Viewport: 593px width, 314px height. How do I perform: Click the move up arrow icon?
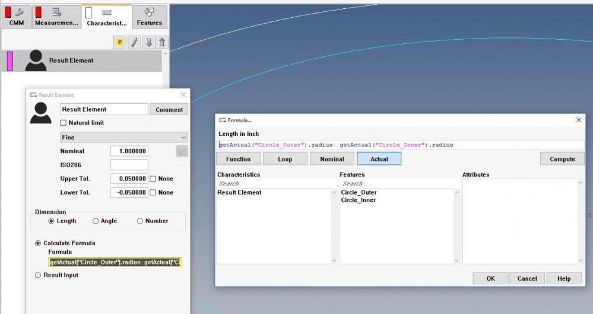(x=162, y=42)
